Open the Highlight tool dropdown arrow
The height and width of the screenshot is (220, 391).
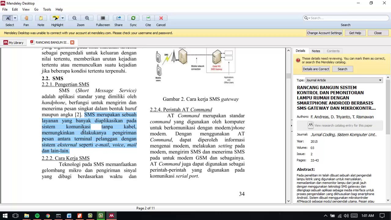[62, 18]
